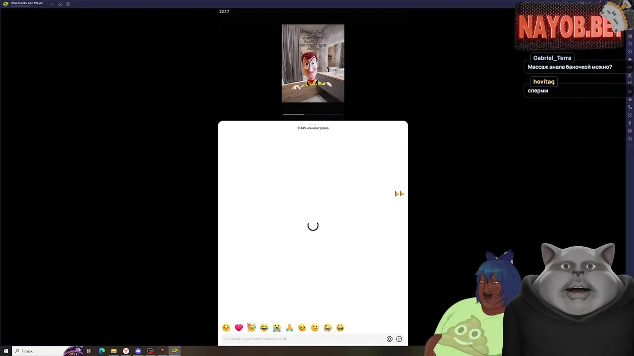This screenshot has width=634, height=356.
Task: Select the smirking face emoji
Action: click(x=315, y=327)
